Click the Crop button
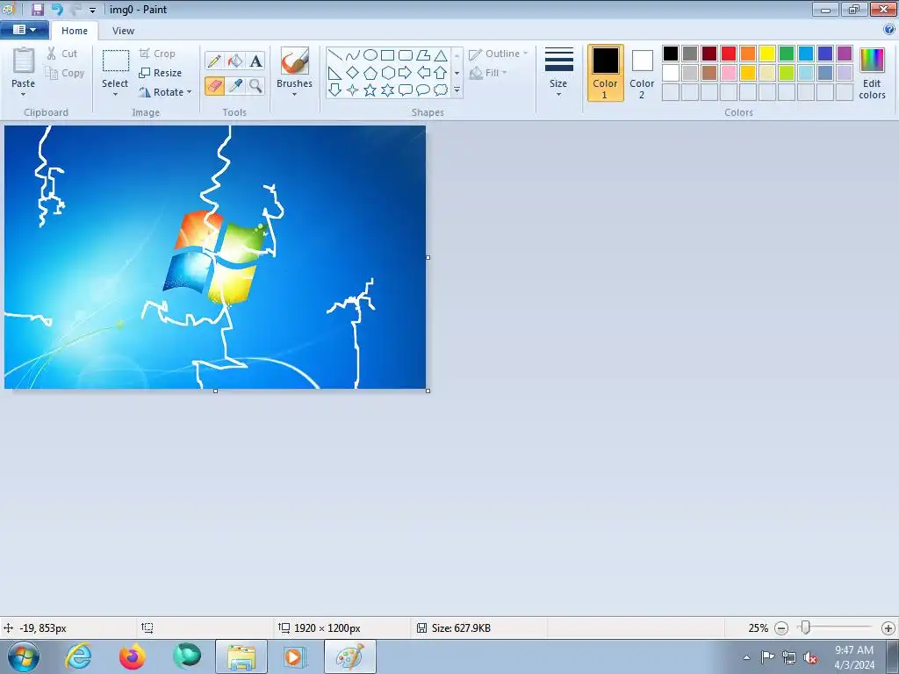This screenshot has width=899, height=674. (157, 54)
